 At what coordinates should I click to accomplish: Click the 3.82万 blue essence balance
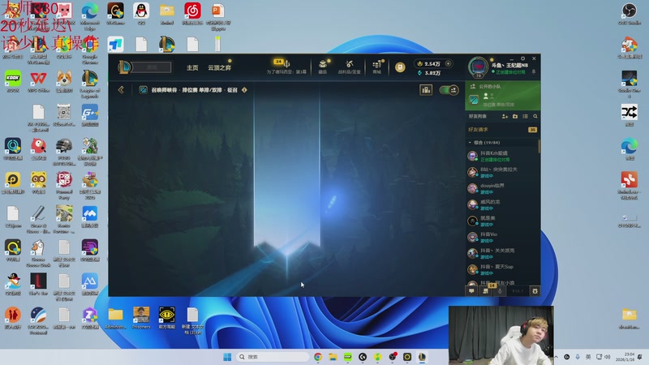pos(429,73)
